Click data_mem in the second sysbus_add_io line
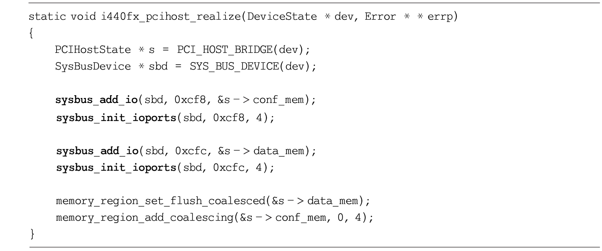This screenshot has width=602, height=251. (x=279, y=152)
